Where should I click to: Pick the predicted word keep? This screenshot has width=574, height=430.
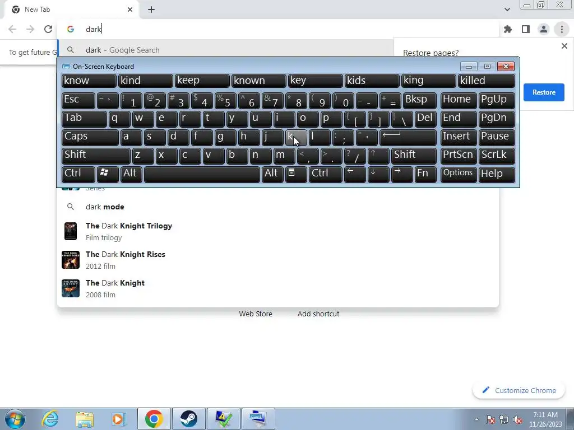click(x=202, y=81)
